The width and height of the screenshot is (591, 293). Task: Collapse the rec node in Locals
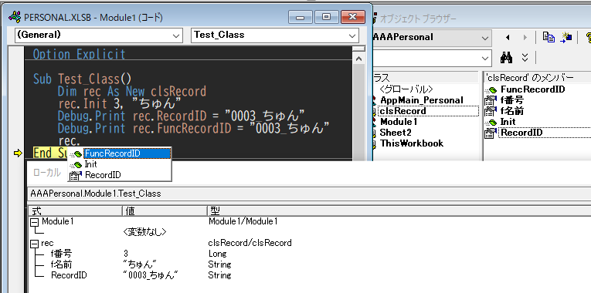click(x=34, y=244)
